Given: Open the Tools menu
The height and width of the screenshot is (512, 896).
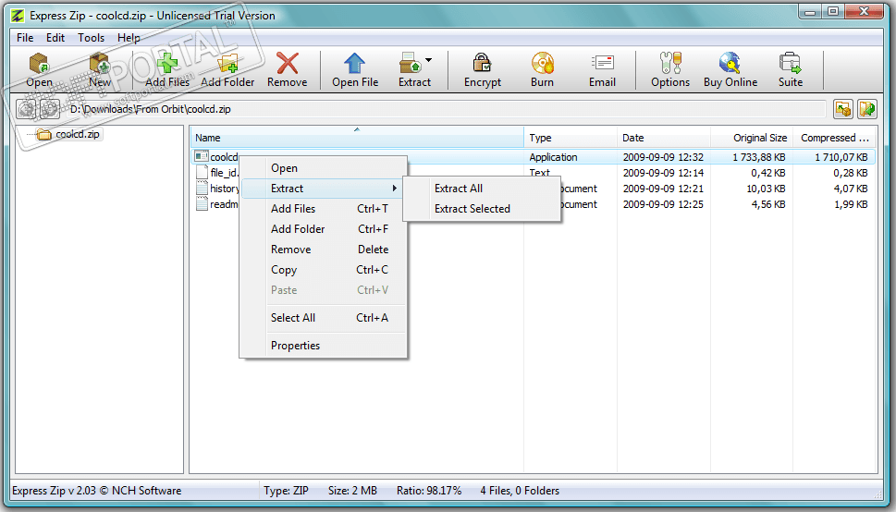Looking at the screenshot, I should point(91,38).
